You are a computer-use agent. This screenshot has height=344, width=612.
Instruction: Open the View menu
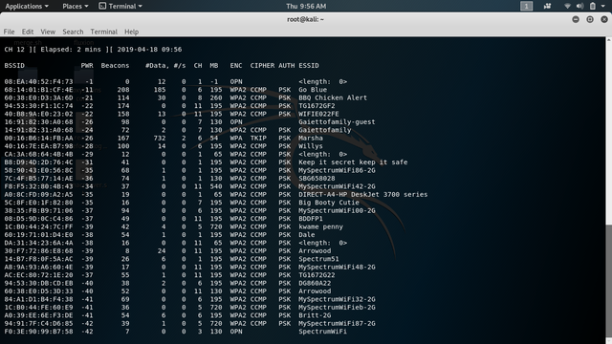coord(48,32)
